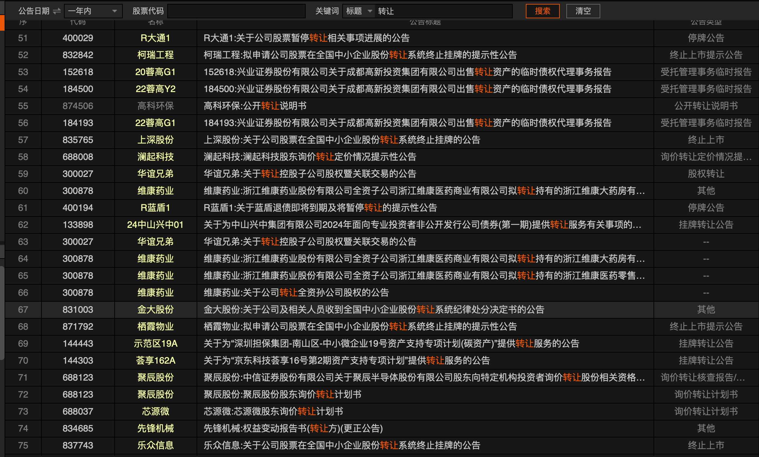Open the 一年内 date range dropdown
This screenshot has height=457, width=759.
click(x=93, y=11)
